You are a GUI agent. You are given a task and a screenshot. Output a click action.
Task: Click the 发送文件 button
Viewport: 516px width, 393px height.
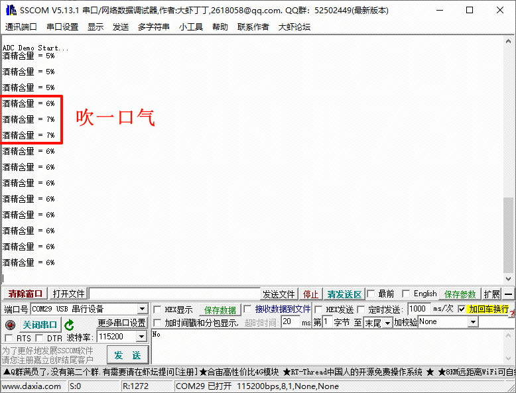point(279,294)
